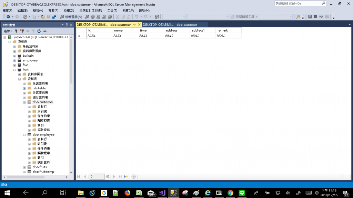The image size is (353, 198).
Task: Click the DMX query toolbar icon
Action: 99,17
